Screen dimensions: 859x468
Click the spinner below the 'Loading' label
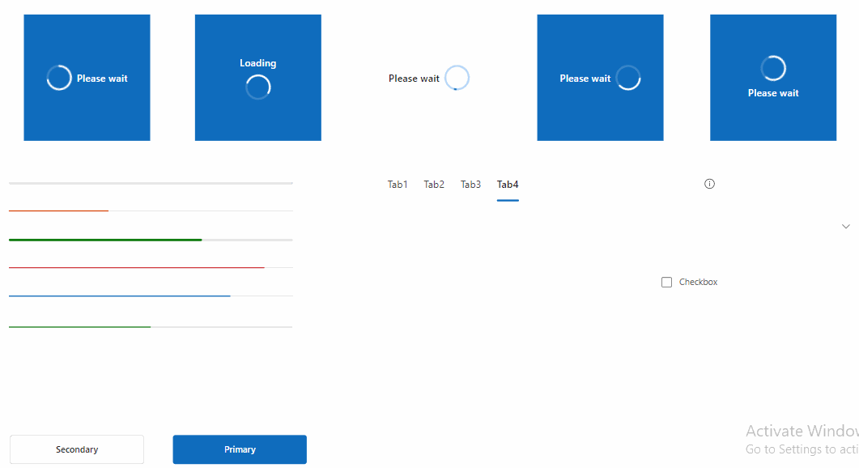[257, 87]
